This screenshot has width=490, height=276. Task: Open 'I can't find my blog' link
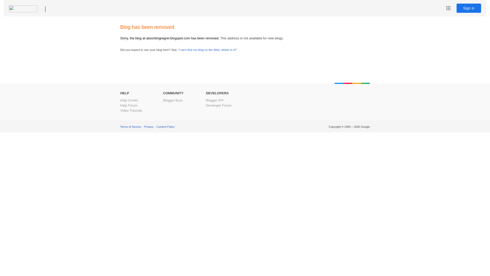point(207,50)
